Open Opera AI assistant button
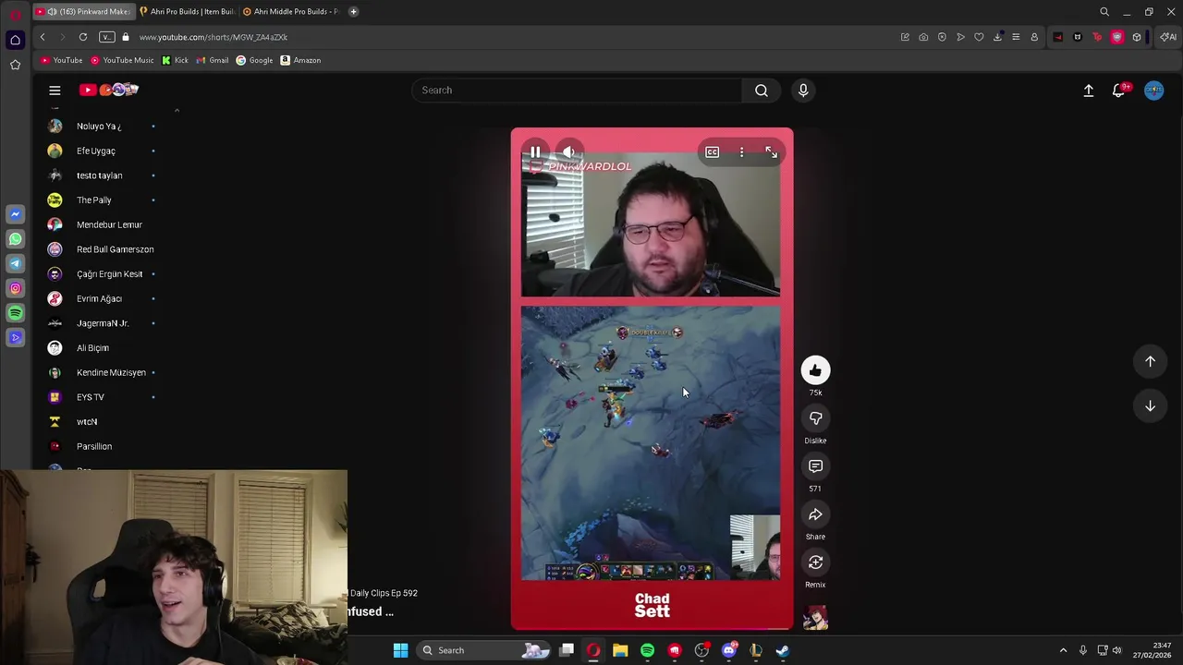1183x665 pixels. click(1168, 37)
